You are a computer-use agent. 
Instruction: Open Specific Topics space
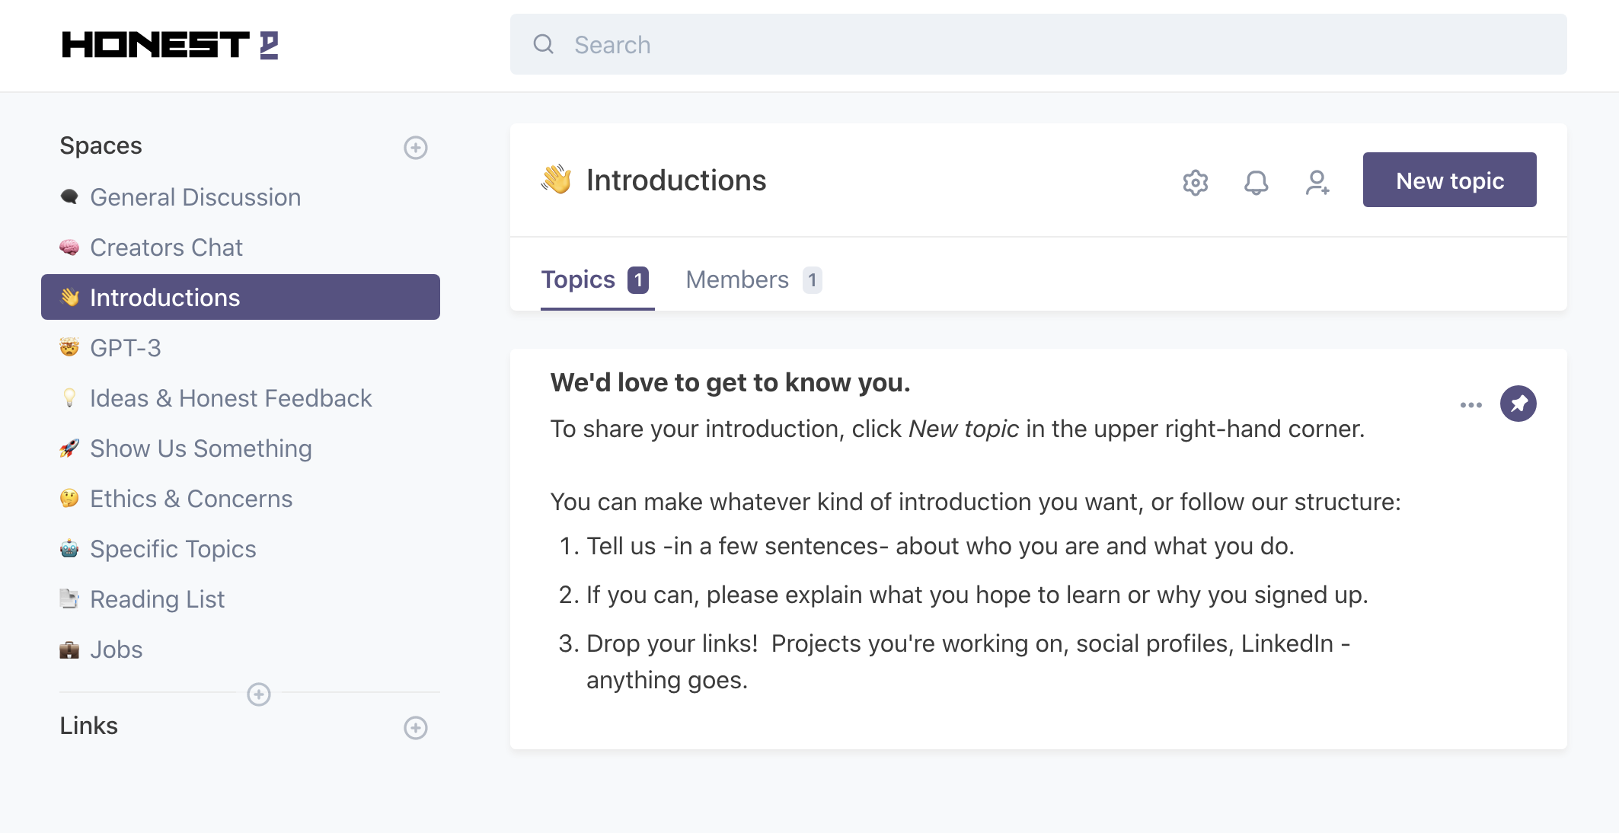point(173,549)
